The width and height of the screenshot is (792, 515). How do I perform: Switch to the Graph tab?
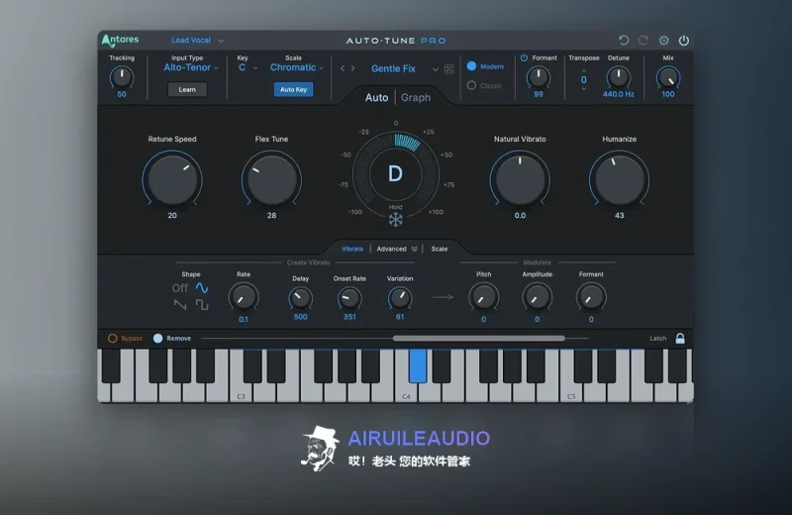coord(416,97)
